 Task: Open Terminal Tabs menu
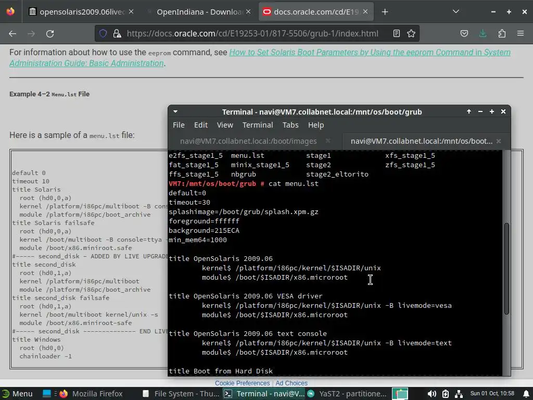pos(290,125)
